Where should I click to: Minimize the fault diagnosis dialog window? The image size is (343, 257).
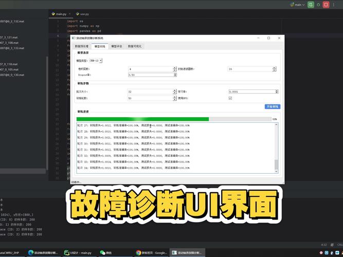tap(258, 38)
